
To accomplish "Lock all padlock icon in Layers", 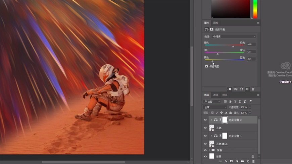I will [x=231, y=113].
